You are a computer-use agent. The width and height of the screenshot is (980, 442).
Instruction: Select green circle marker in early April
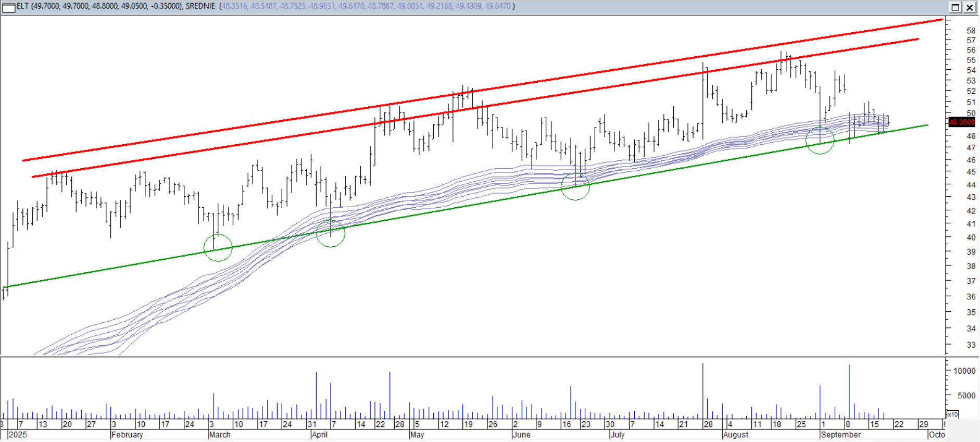(331, 233)
